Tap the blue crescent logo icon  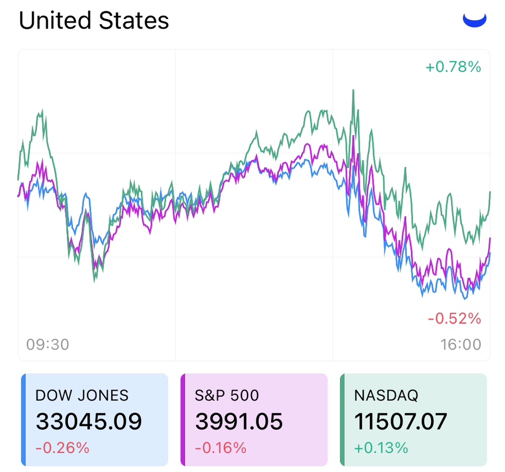(x=474, y=20)
